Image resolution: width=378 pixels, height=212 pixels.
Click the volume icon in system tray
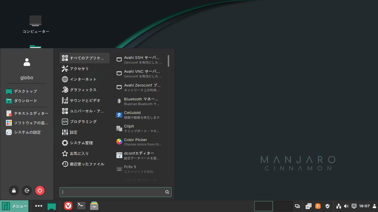[346, 206]
